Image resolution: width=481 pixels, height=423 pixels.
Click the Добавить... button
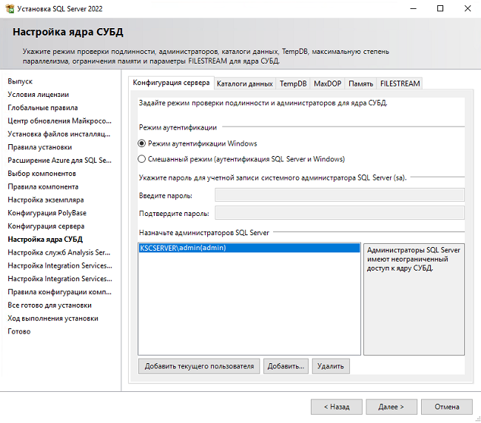click(x=286, y=366)
